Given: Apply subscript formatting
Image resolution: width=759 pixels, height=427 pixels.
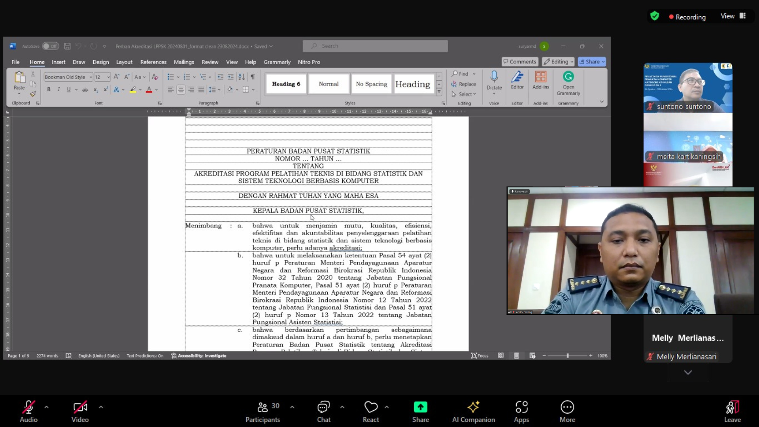Looking at the screenshot, I should coord(96,90).
